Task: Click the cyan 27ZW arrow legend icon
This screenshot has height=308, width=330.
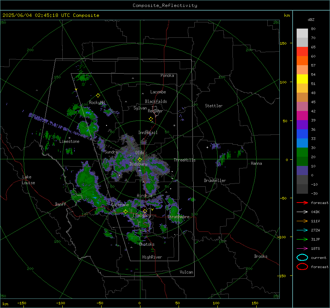Action: (302, 230)
